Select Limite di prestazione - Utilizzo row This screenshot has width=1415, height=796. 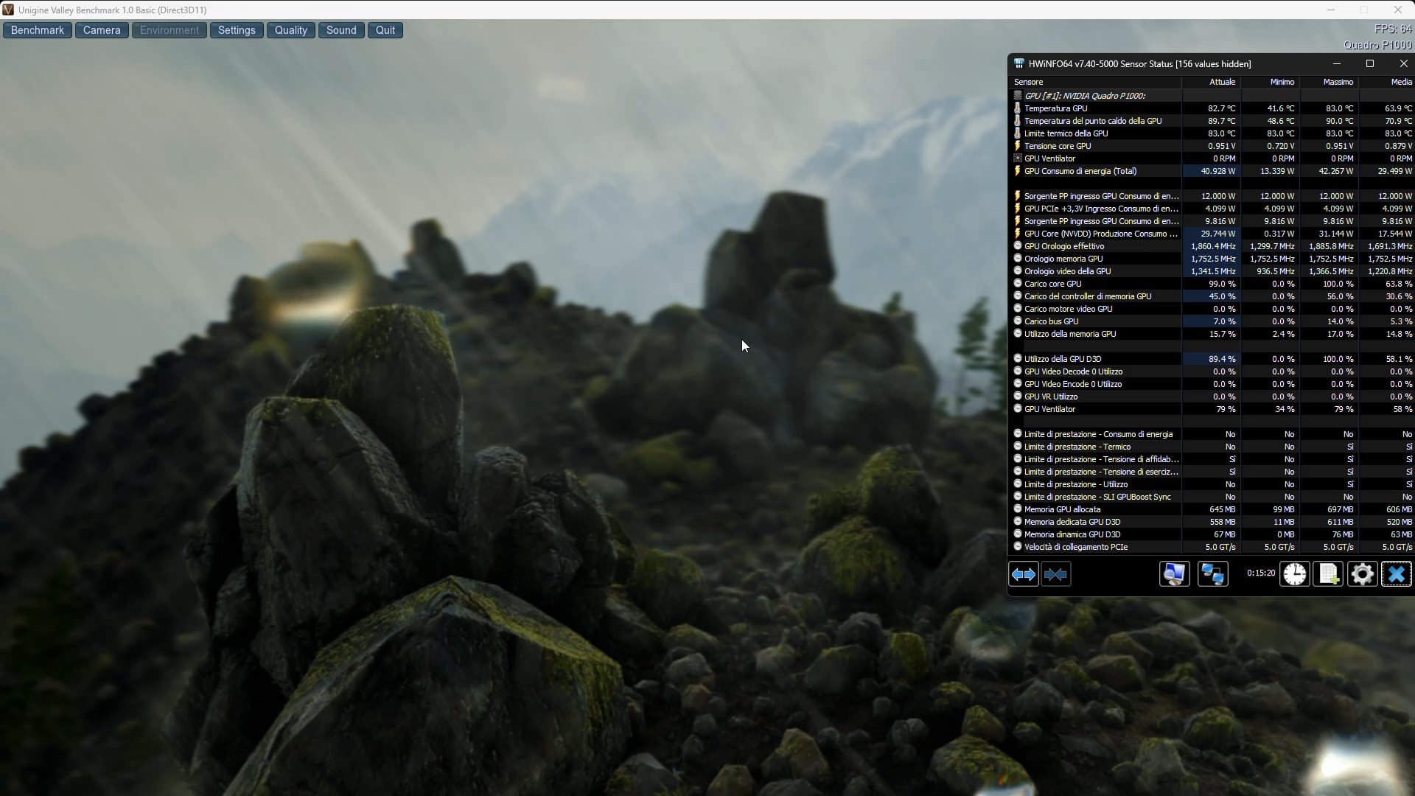[1211, 484]
